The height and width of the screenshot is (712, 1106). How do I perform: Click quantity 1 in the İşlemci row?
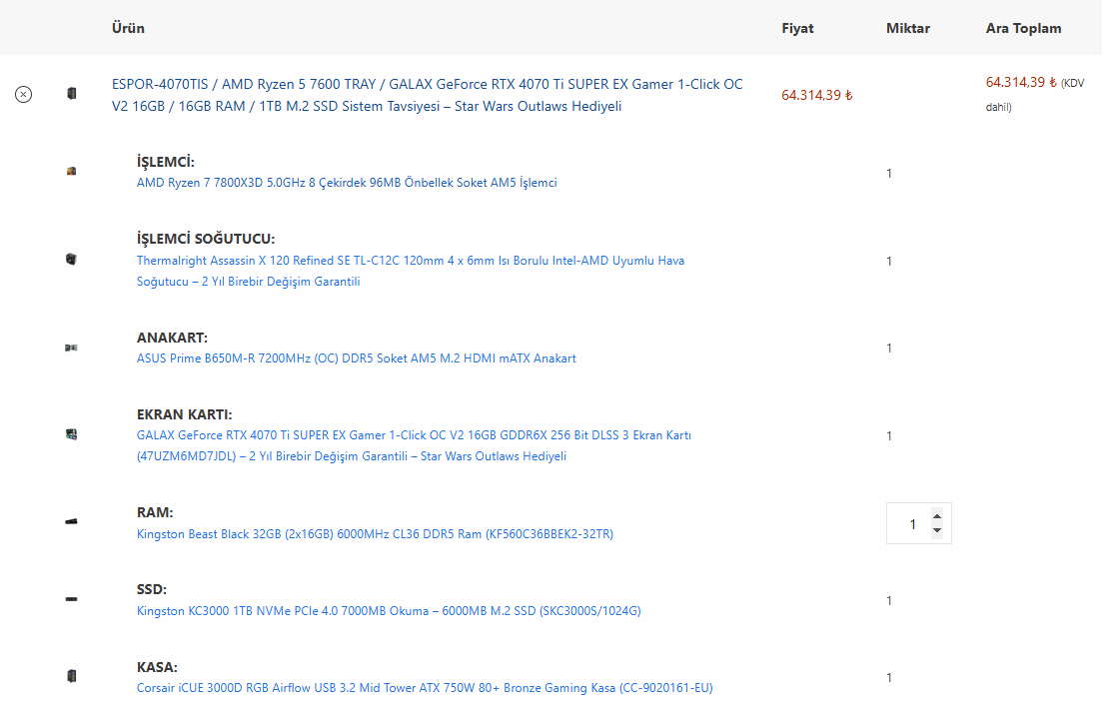889,174
